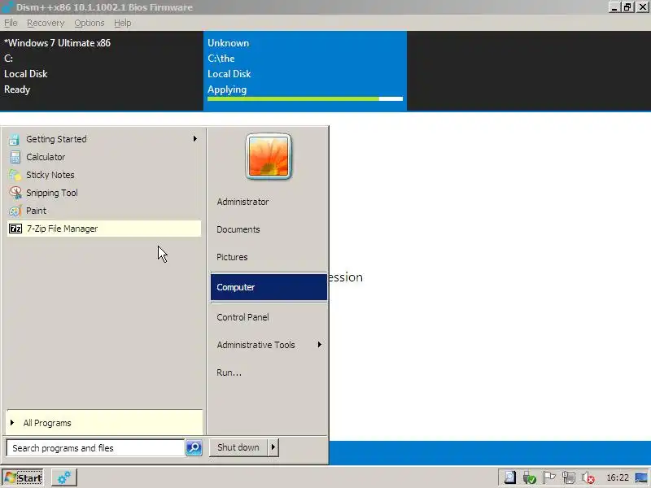
Task: Click the Search programs and files box
Action: (95, 448)
